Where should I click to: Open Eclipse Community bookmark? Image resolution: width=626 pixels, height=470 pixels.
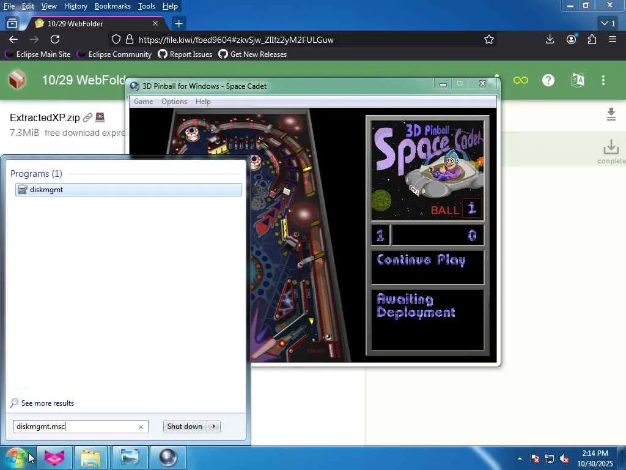point(114,54)
